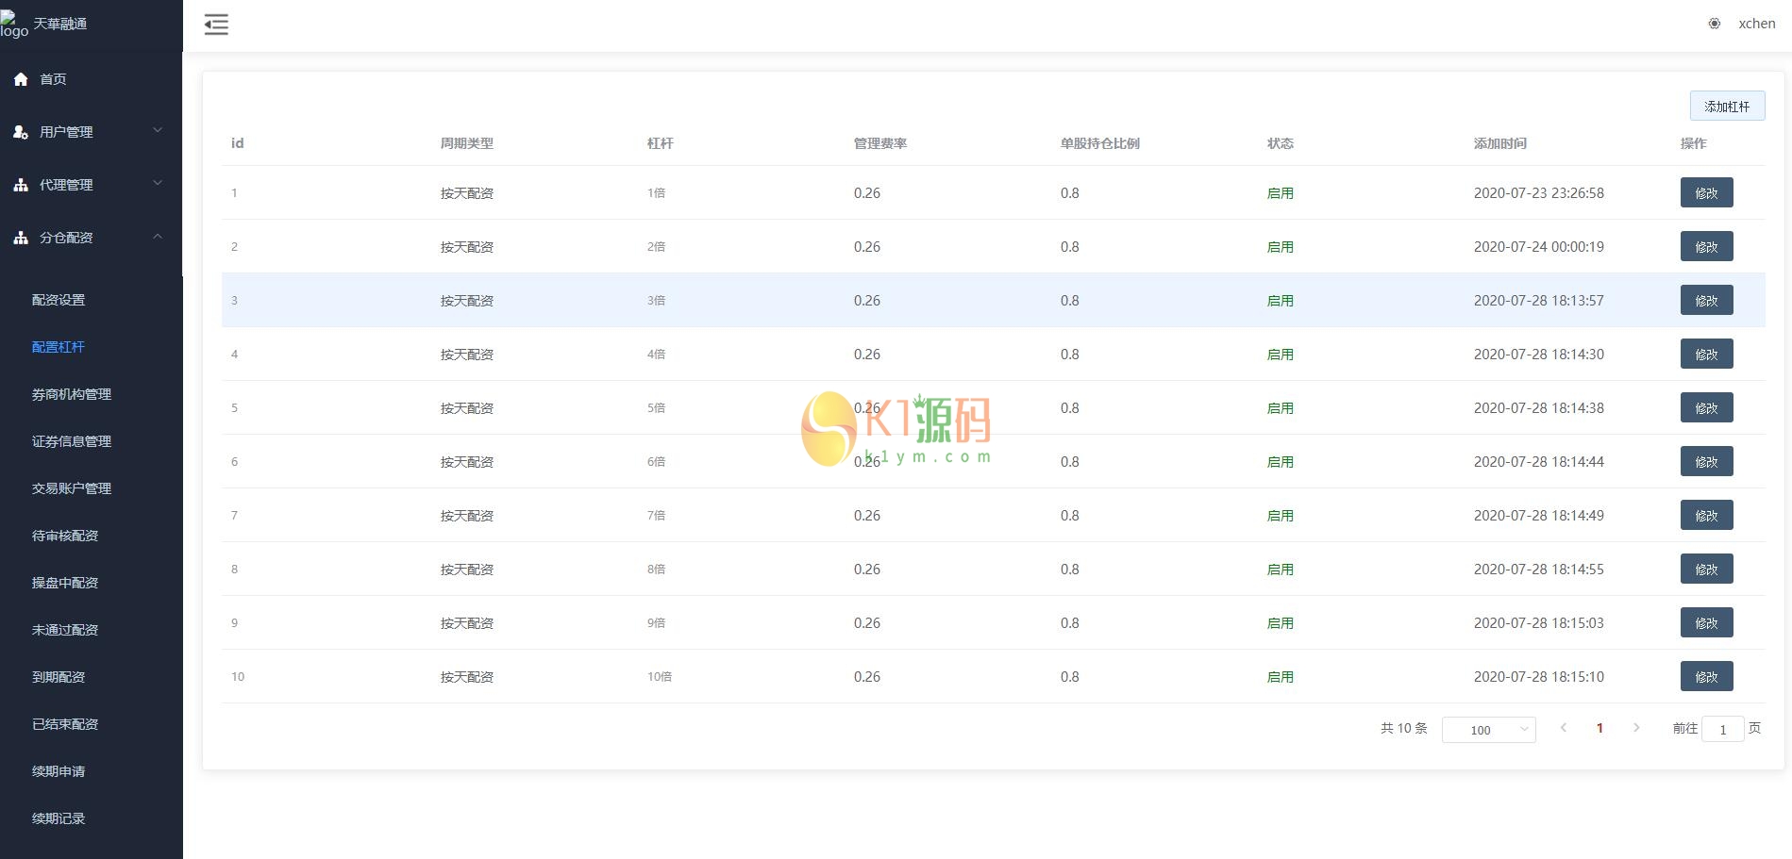Open 待审核配资 menu entry

point(65,536)
